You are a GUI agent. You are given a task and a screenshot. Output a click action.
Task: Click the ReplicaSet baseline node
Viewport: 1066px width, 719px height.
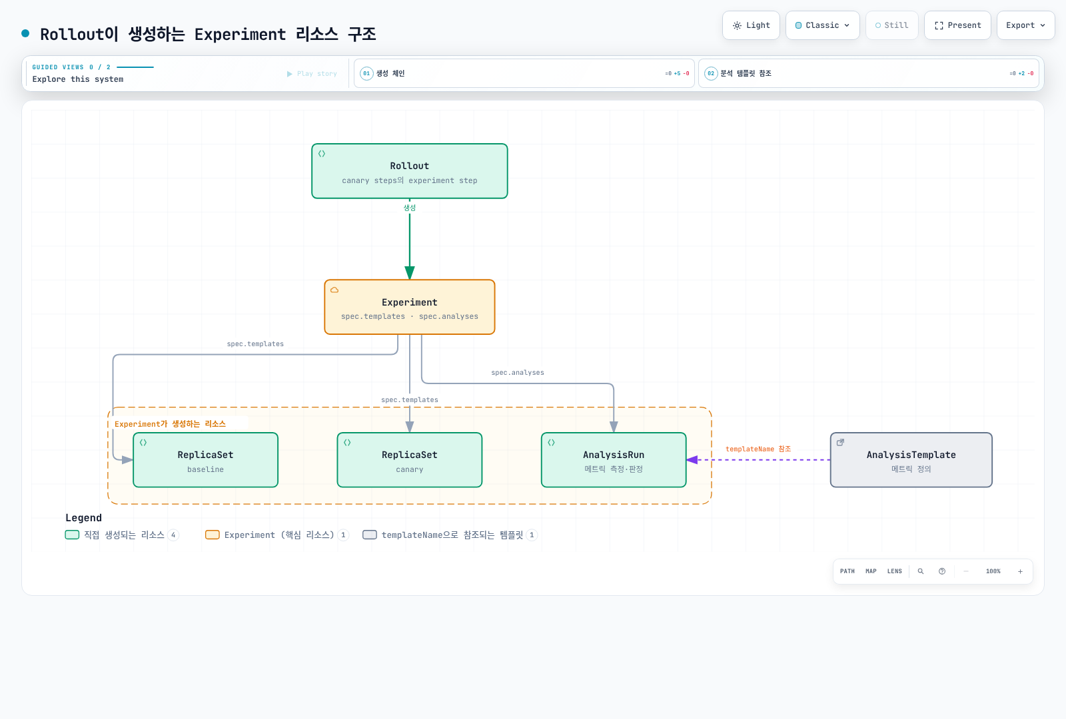click(x=206, y=460)
